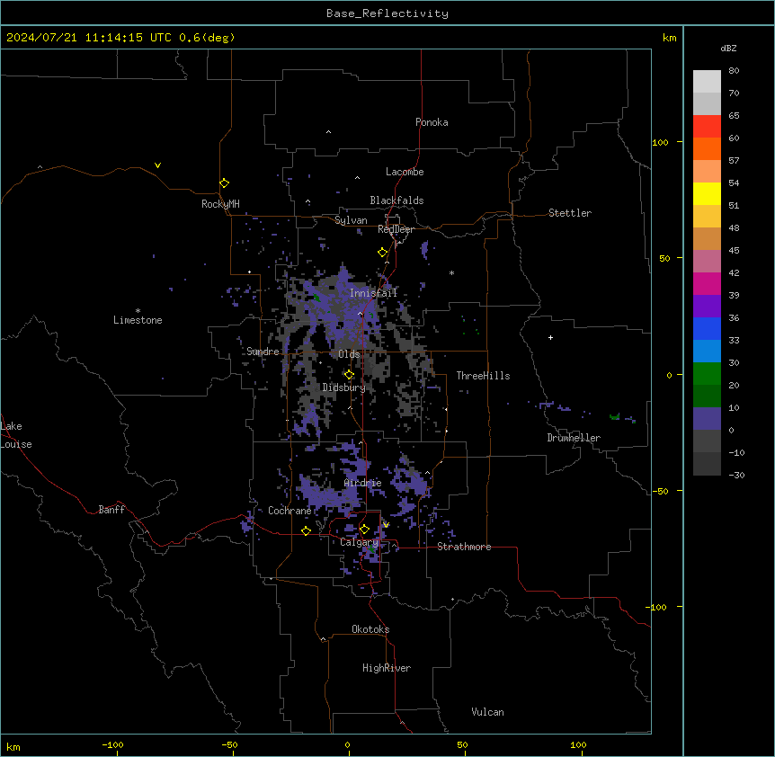Image resolution: width=775 pixels, height=757 pixels.
Task: Click the Vulcan label
Action: coord(488,712)
